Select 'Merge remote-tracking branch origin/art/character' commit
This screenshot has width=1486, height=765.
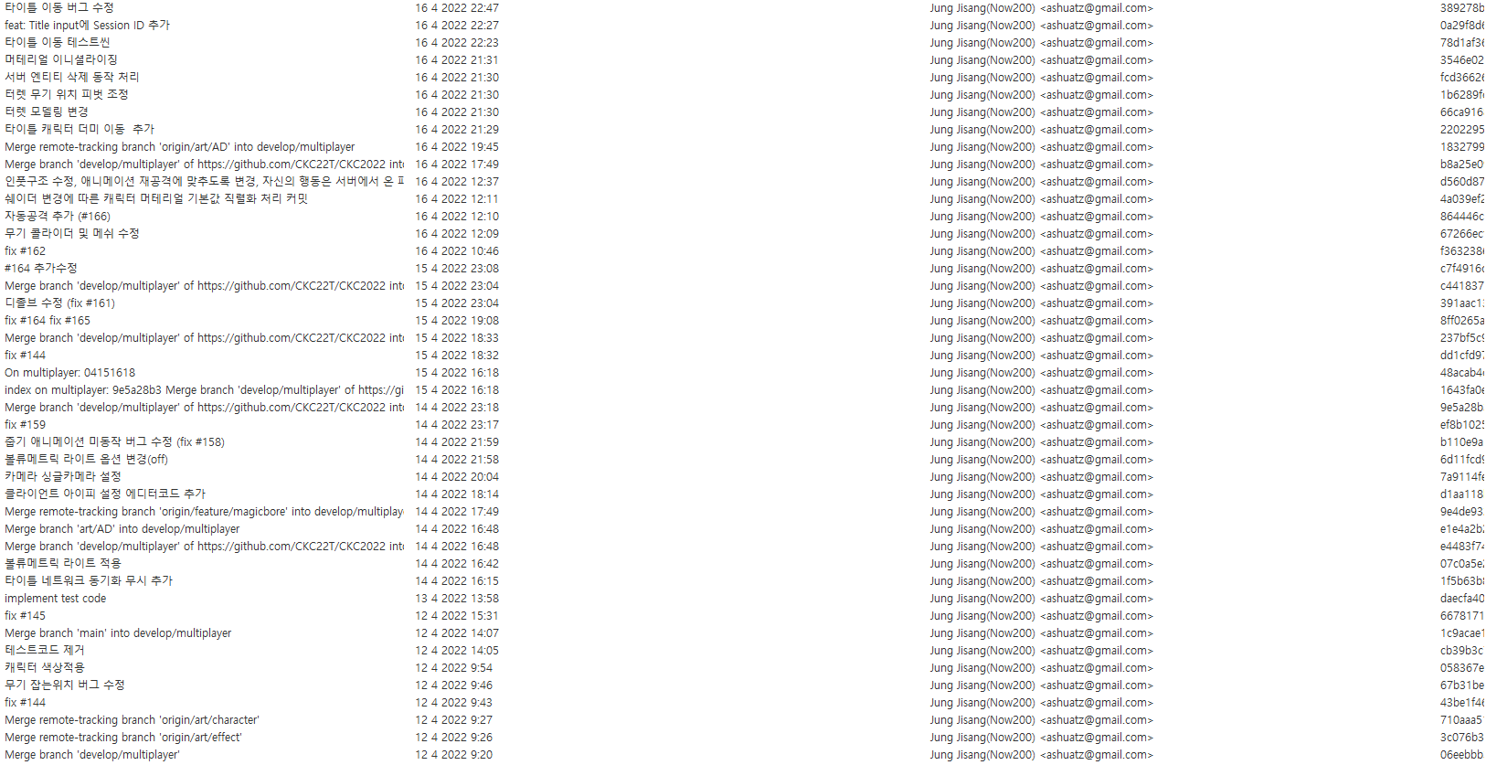pos(132,720)
